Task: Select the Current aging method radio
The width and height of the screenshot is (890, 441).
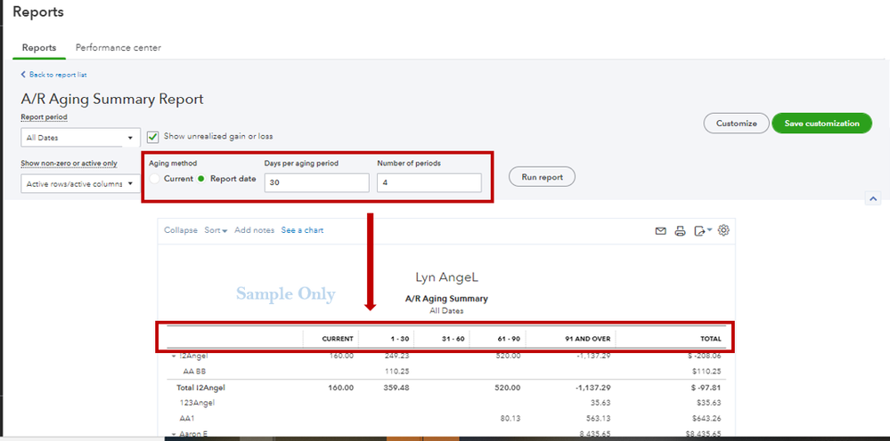Action: 154,179
